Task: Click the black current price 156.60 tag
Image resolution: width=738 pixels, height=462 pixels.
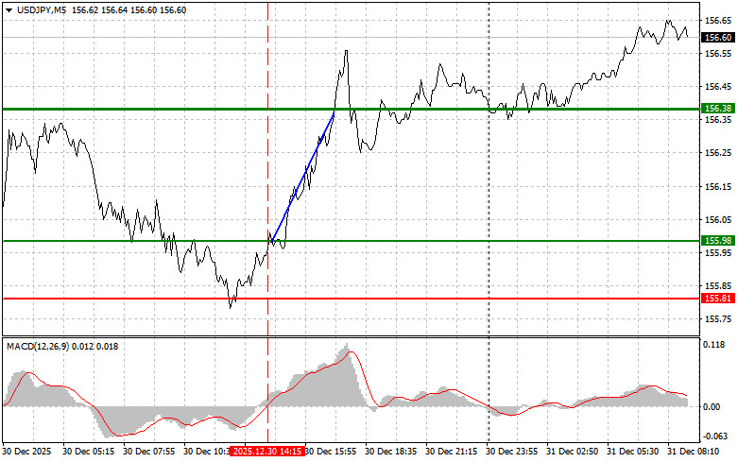Action: [717, 37]
